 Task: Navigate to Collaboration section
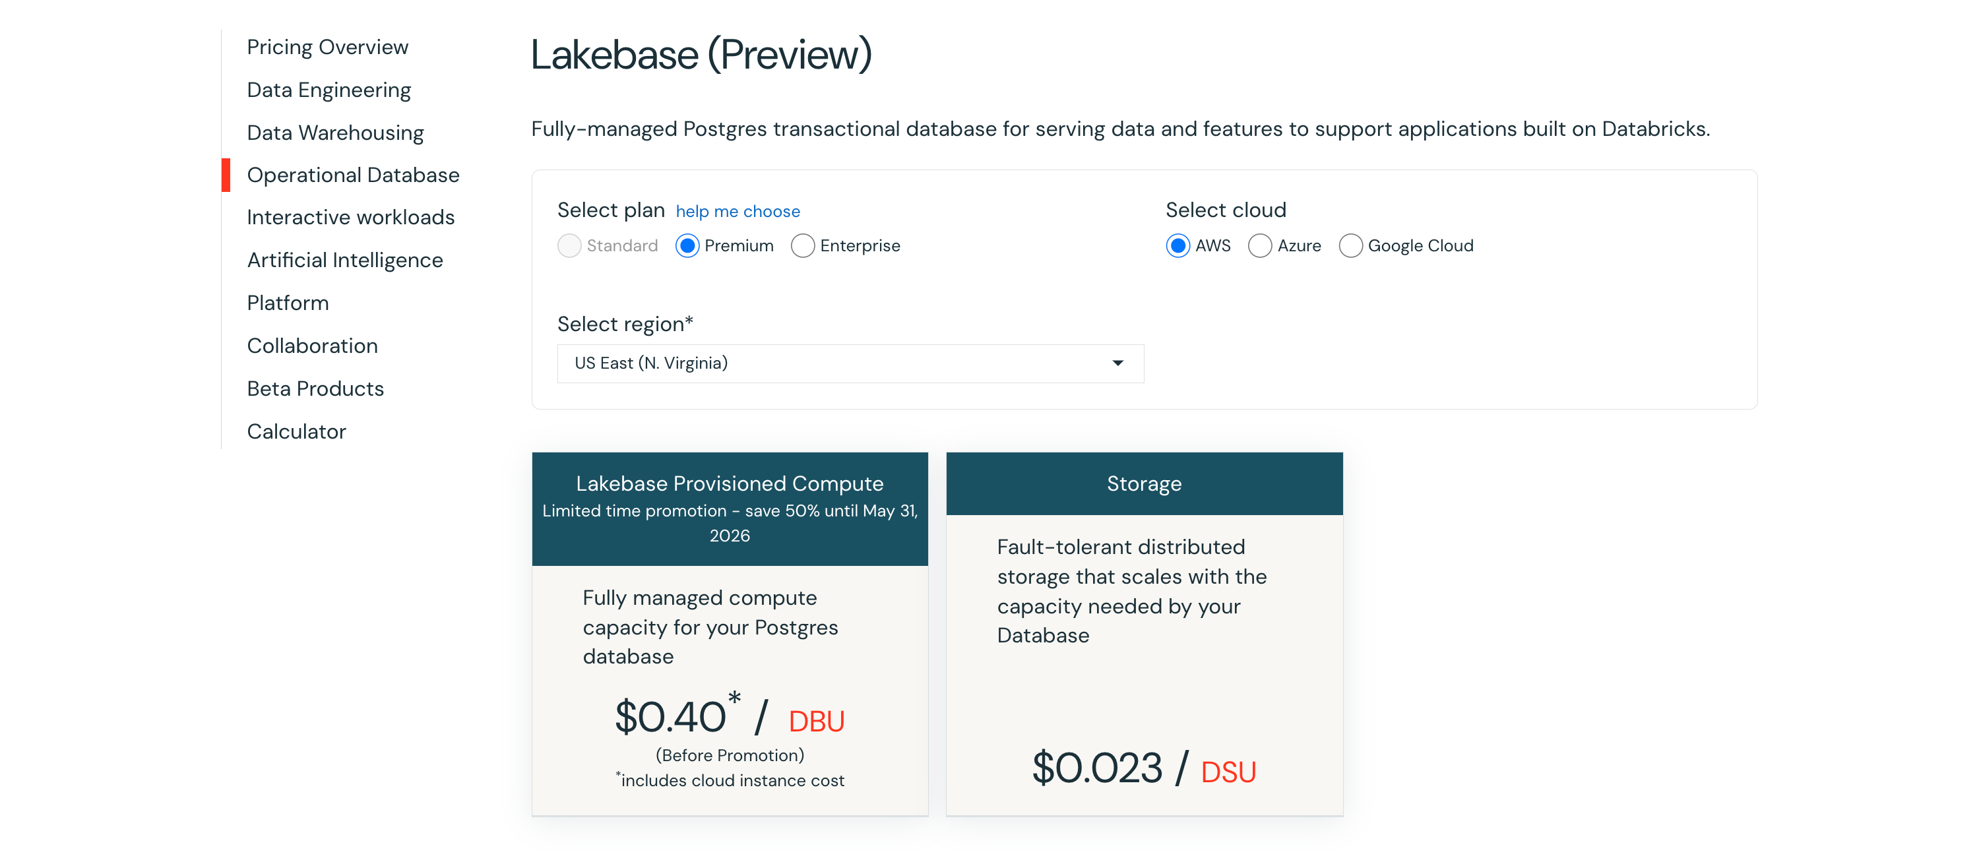pyautogui.click(x=312, y=346)
